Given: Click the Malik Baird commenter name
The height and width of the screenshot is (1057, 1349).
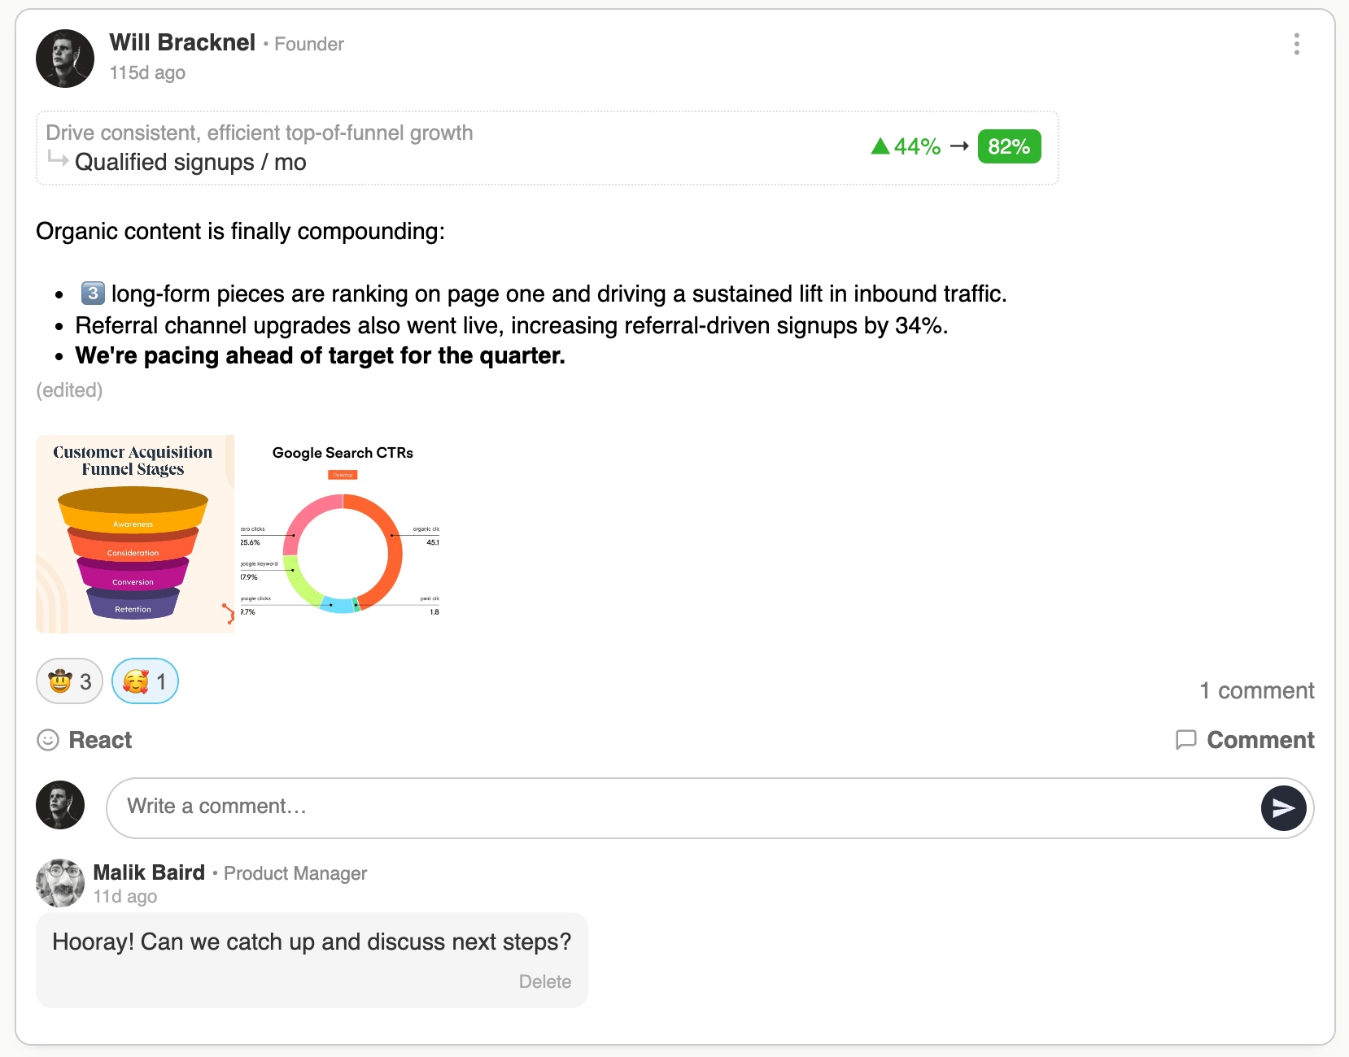Looking at the screenshot, I should click(149, 872).
